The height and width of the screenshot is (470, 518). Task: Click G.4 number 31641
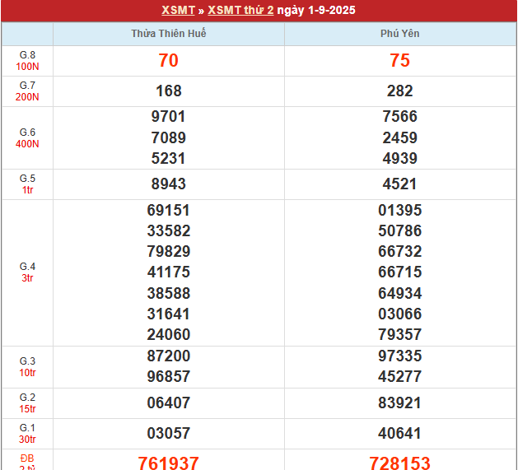point(169,314)
